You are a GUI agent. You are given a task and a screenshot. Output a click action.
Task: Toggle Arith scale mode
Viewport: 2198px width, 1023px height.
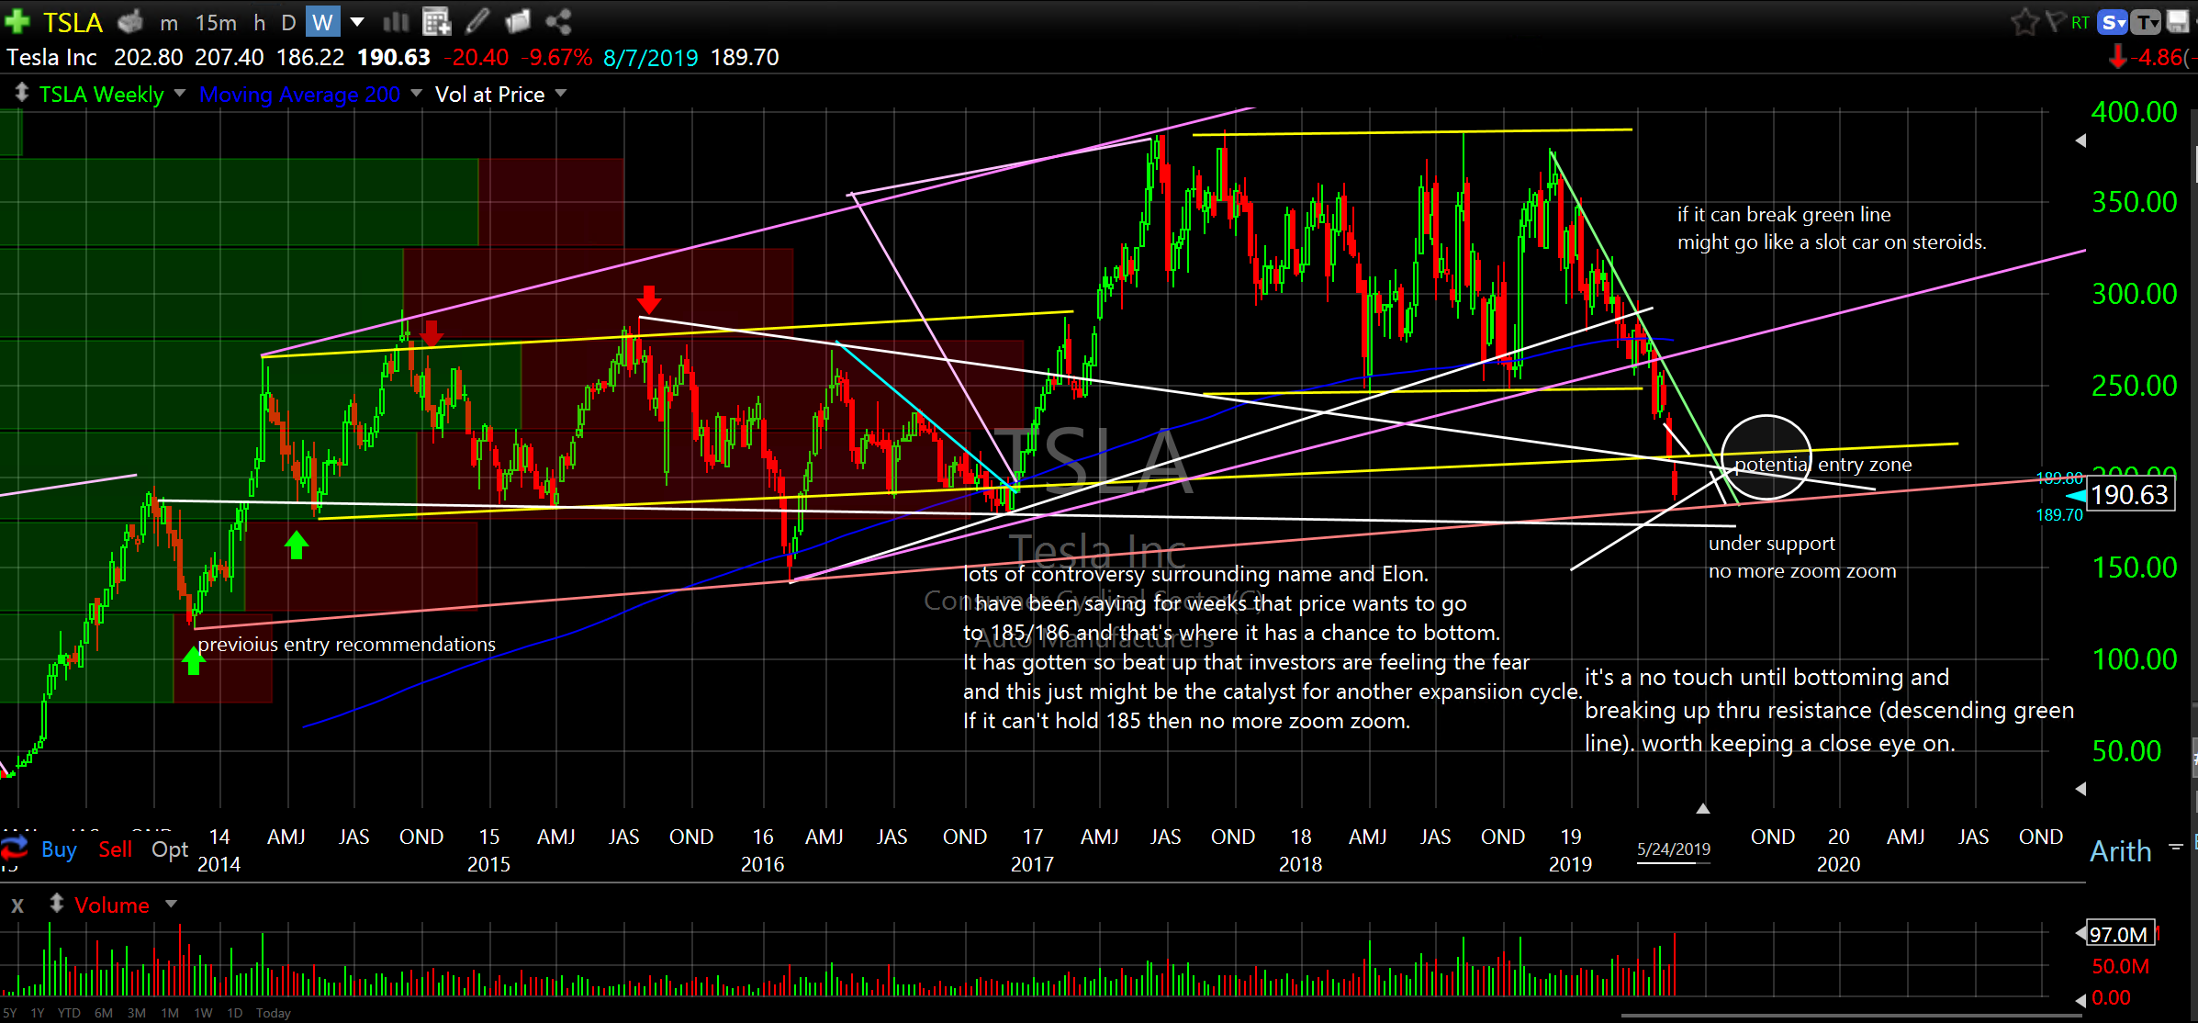pos(2120,851)
